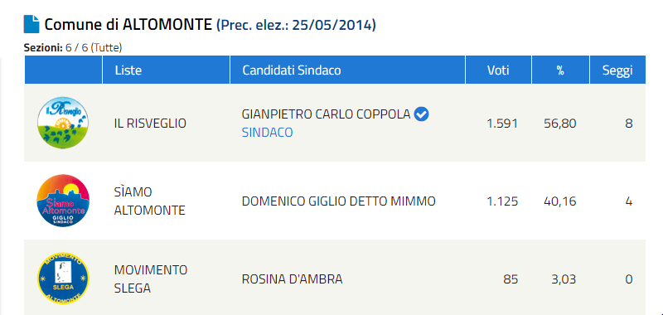Select the Siamo Altomonte list logo
This screenshot has height=315, width=663.
63,201
